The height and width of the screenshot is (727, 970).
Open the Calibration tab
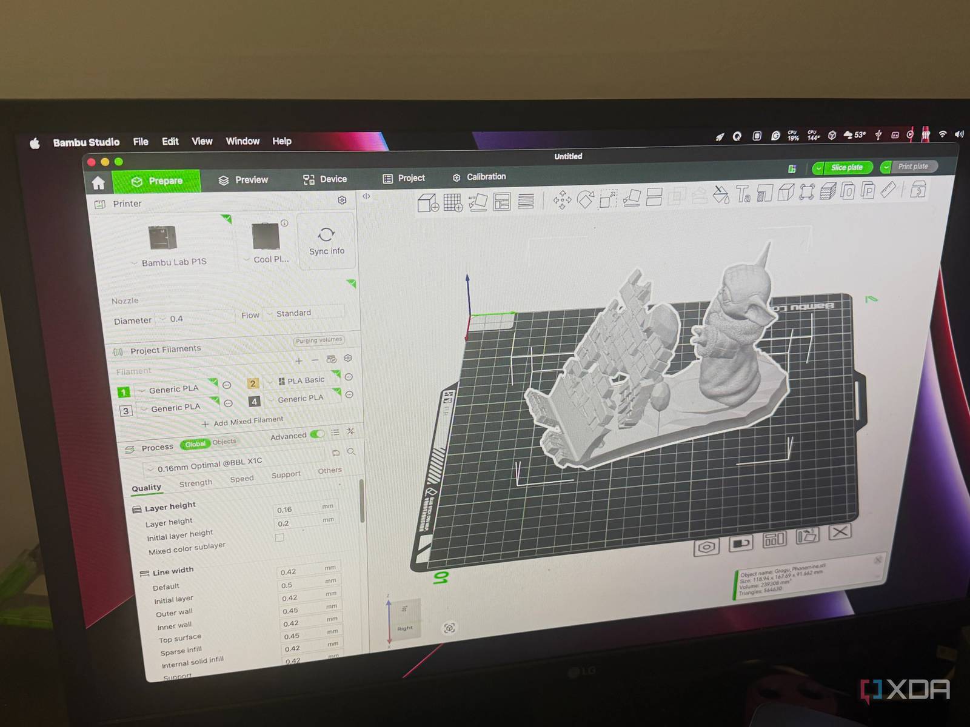tap(479, 177)
